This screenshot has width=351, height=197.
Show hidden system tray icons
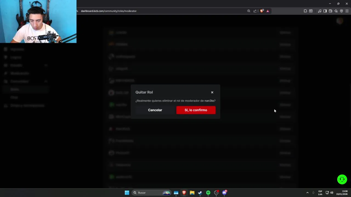(307, 193)
